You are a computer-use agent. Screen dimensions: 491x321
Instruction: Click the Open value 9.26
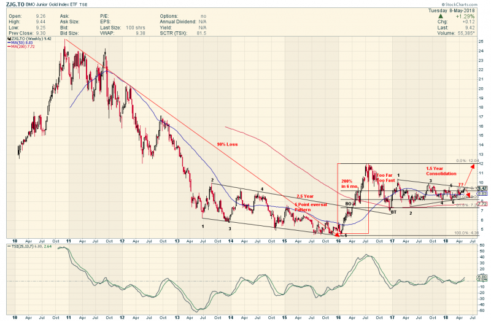click(41, 17)
